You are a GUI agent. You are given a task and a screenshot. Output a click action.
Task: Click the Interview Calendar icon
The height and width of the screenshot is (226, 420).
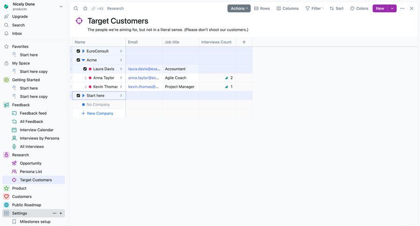coord(14,130)
